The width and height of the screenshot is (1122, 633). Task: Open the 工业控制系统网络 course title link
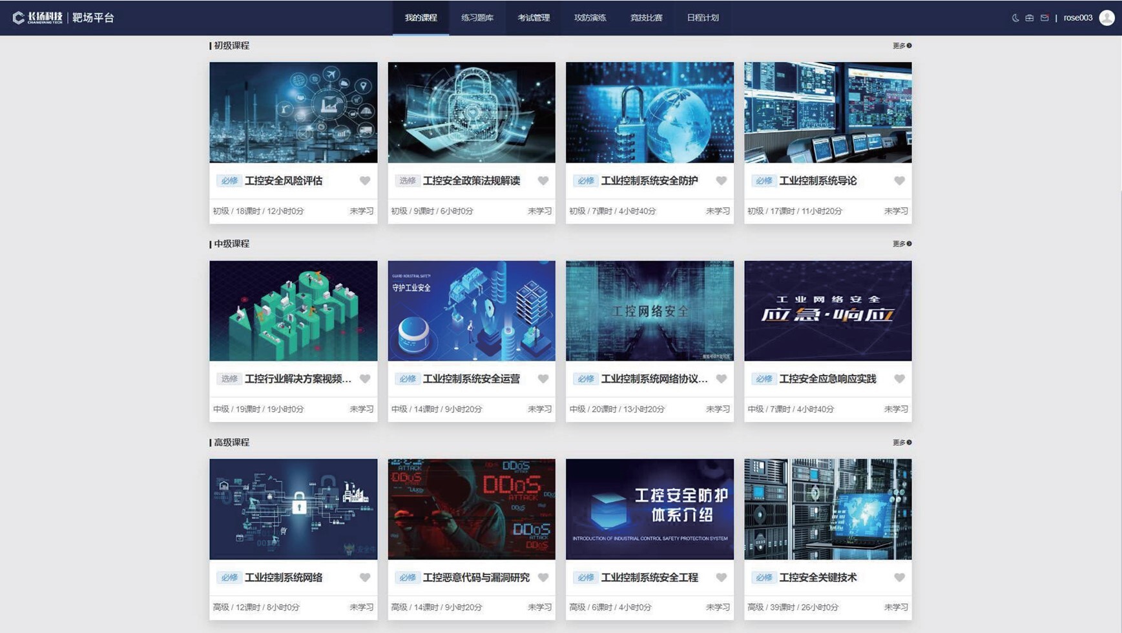pyautogui.click(x=284, y=578)
